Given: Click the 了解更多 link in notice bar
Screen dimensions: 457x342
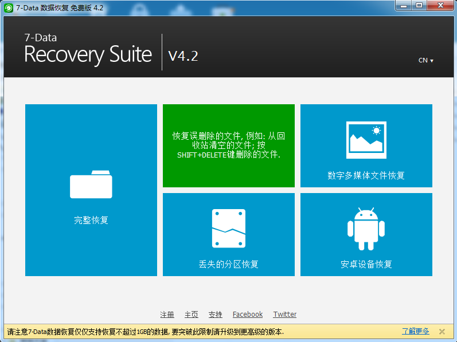Looking at the screenshot, I should (416, 331).
